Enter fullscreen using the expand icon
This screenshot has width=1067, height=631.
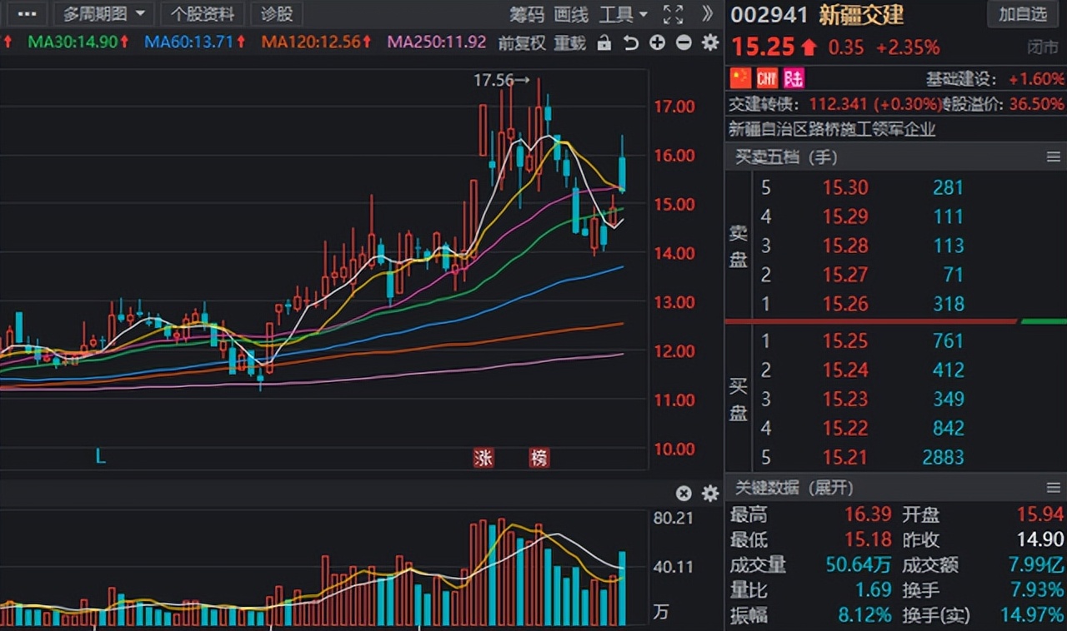pyautogui.click(x=673, y=14)
